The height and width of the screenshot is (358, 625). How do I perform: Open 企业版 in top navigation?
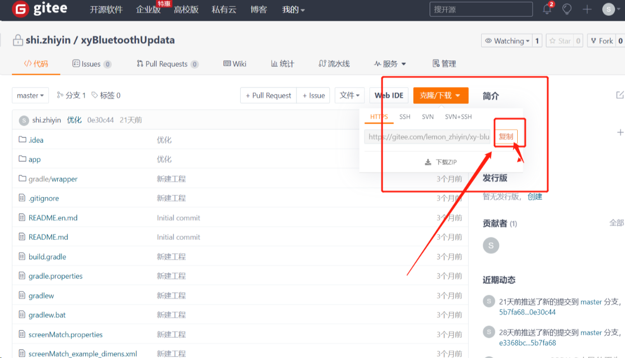(148, 9)
